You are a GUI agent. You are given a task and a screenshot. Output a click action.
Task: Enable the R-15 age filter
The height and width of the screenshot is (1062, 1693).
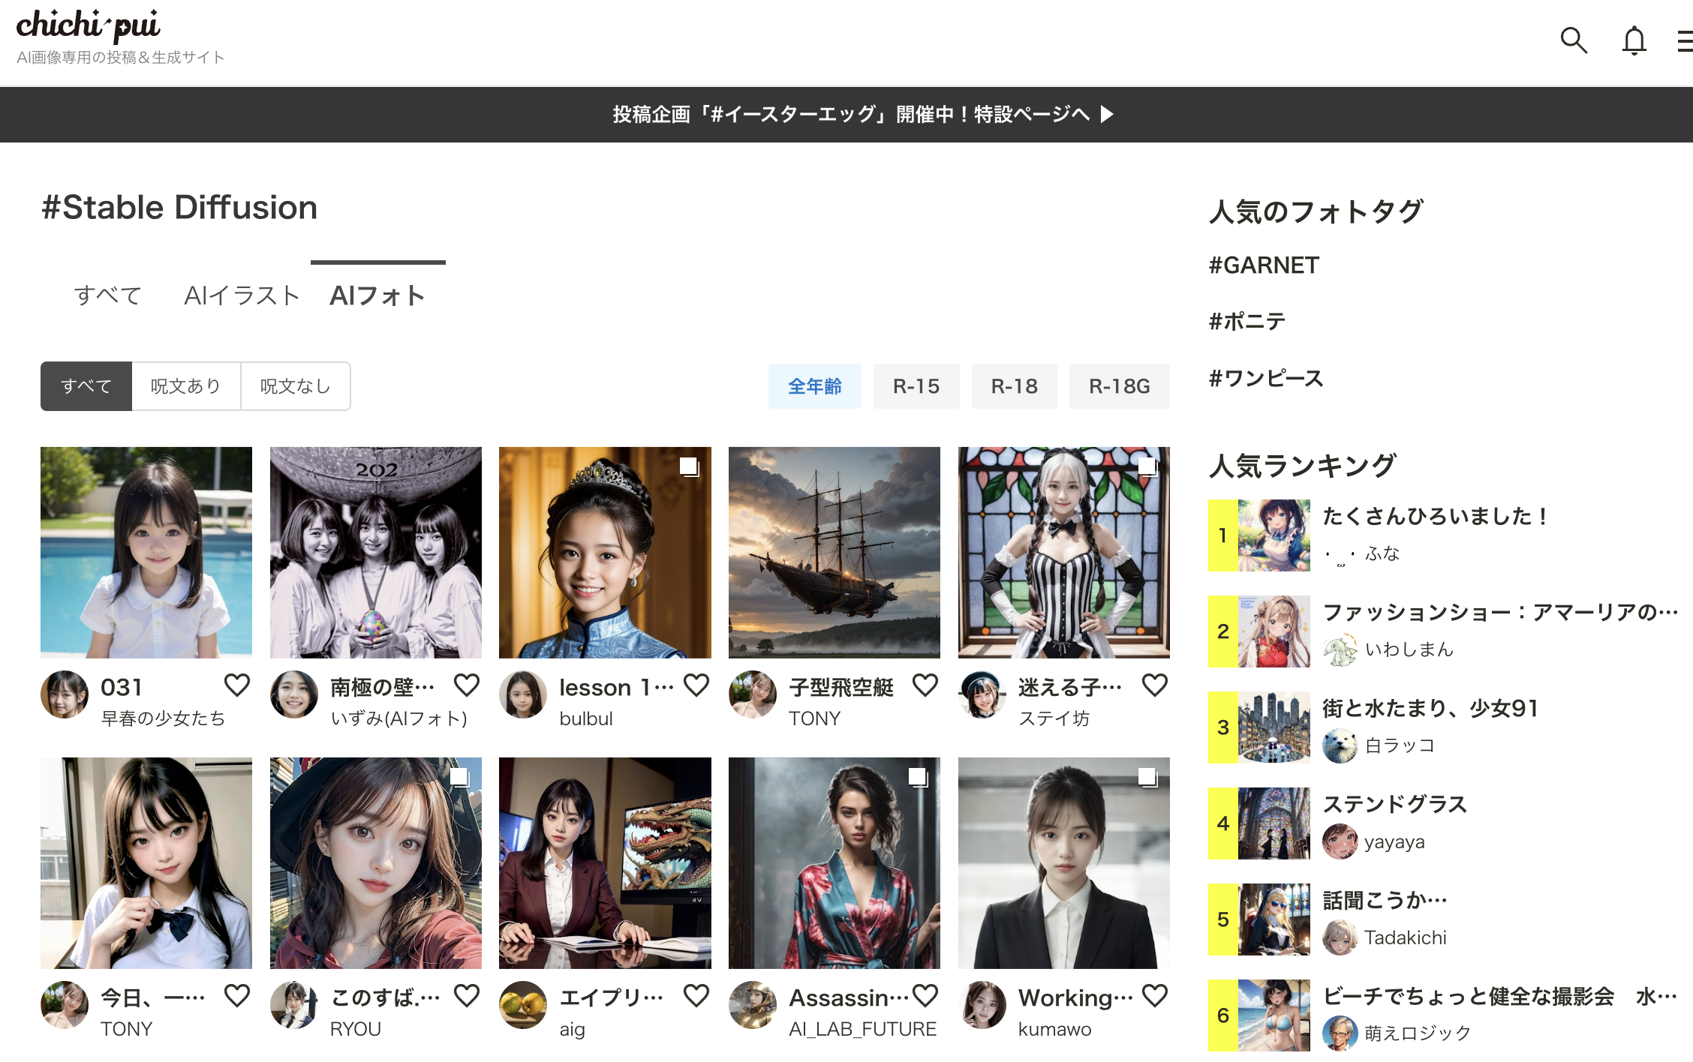(916, 386)
